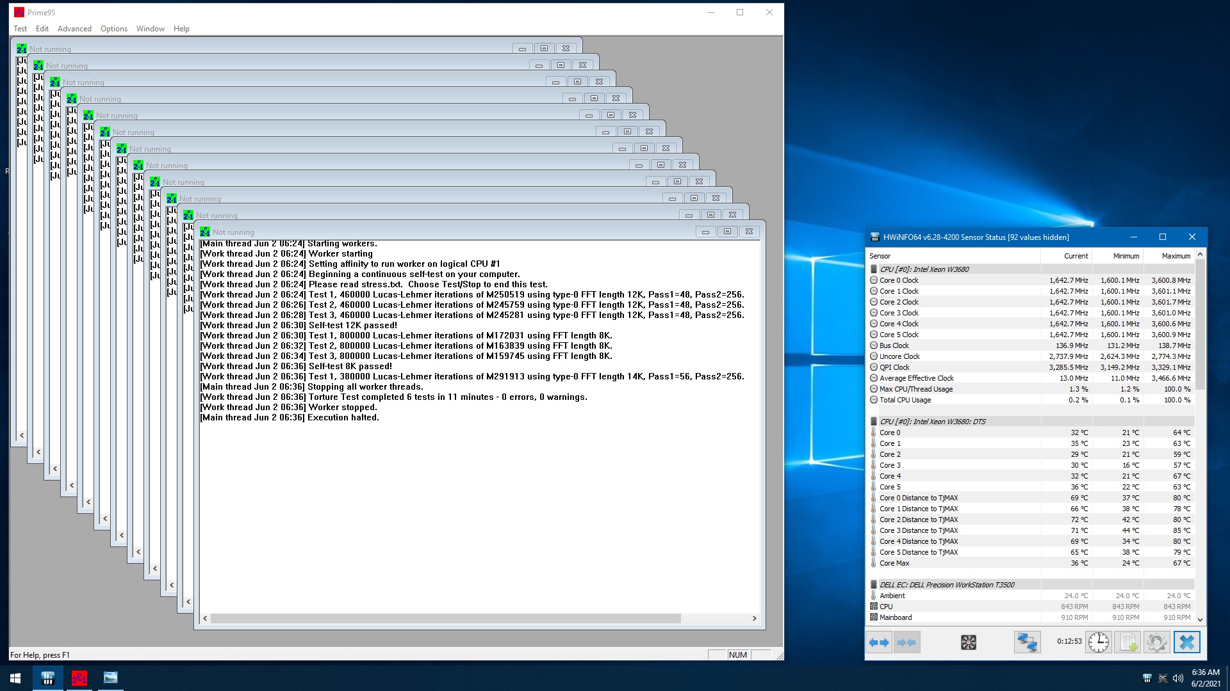
Task: Click the Prime95 title bar app icon
Action: (19, 12)
